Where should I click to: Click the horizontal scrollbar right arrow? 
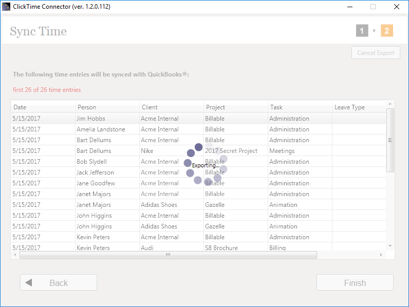click(x=381, y=255)
